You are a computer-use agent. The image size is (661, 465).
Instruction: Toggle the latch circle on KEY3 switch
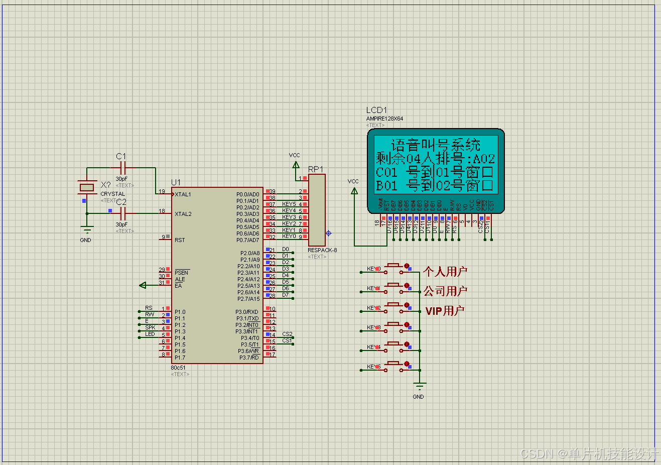407,324
